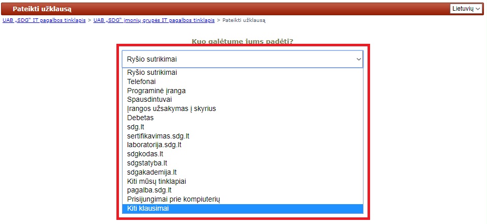The height and width of the screenshot is (224, 487).
Task: Choose the sdgstatyba.lt option
Action: (x=147, y=163)
